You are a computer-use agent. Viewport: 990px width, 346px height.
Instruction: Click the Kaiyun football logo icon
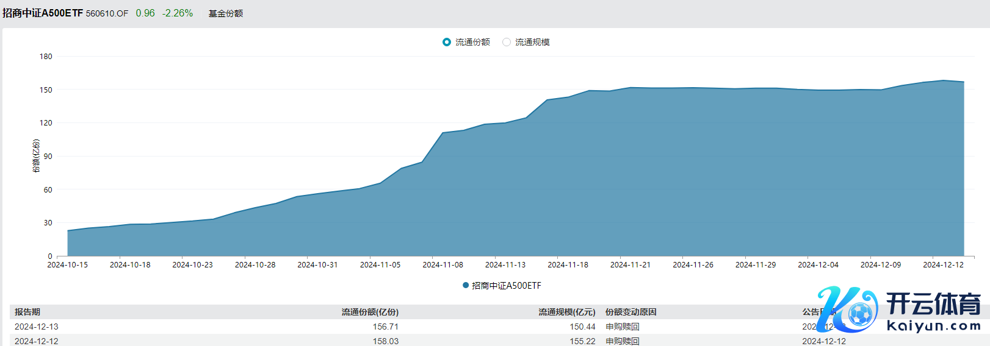click(x=851, y=310)
